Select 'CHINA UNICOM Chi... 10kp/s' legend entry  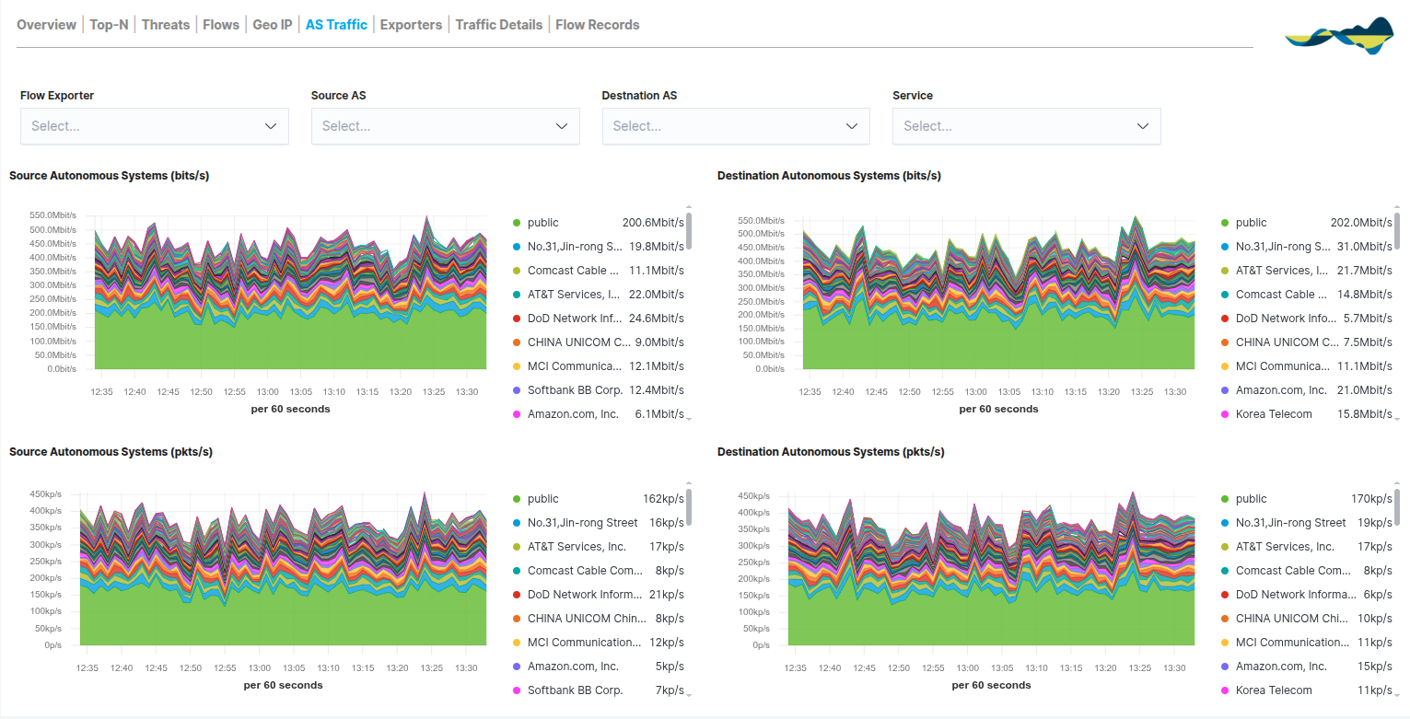click(x=1306, y=619)
